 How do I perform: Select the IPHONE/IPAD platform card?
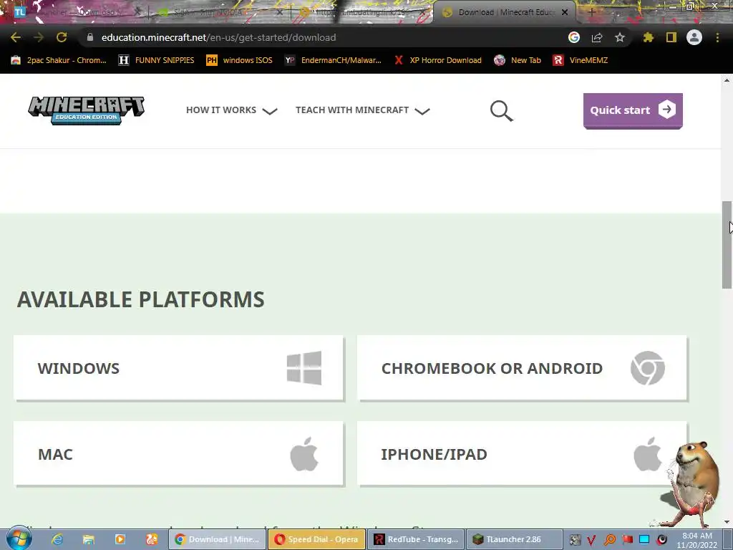(x=522, y=453)
